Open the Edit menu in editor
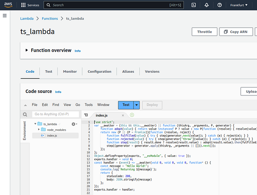This screenshot has width=257, height=195. pyautogui.click(x=45, y=105)
